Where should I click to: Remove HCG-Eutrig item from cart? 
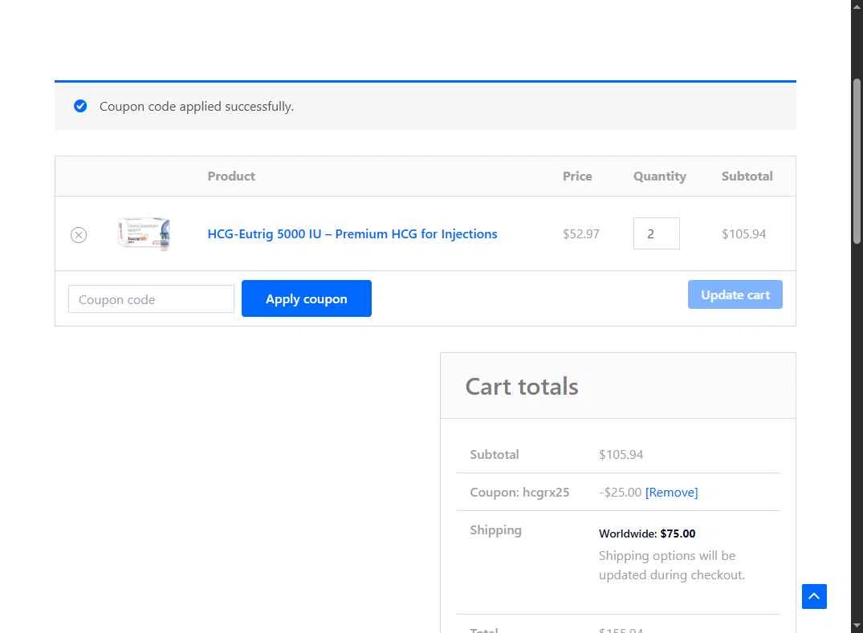79,235
